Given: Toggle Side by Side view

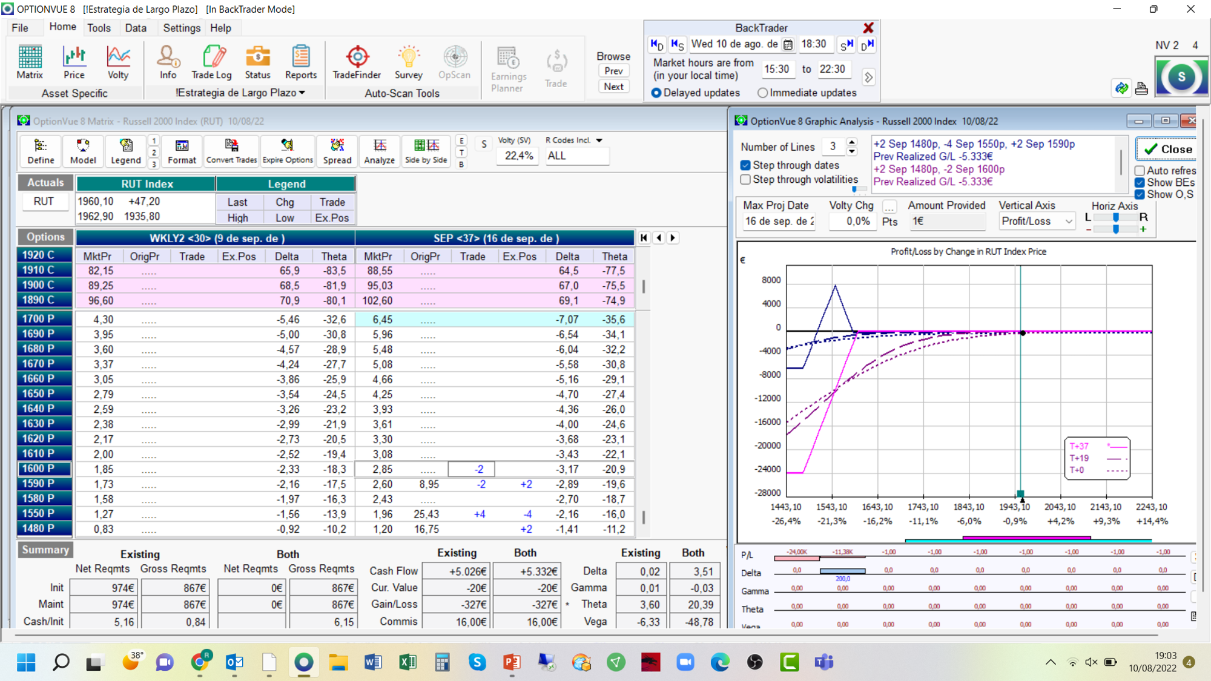Looking at the screenshot, I should 426,151.
